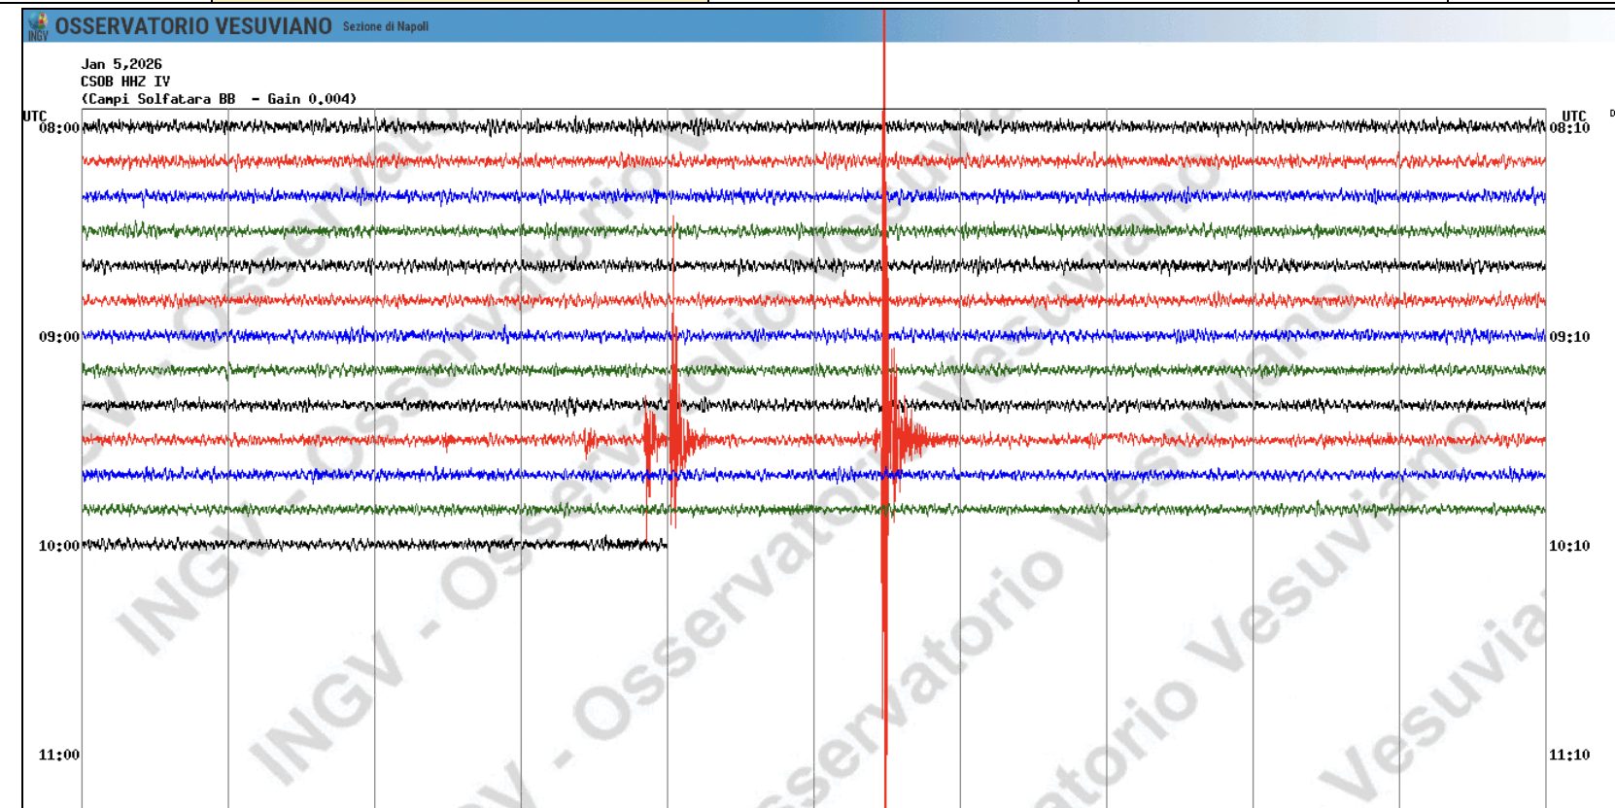Click the Sezione di Napoli subtitle
This screenshot has width=1615, height=808.
(x=386, y=26)
